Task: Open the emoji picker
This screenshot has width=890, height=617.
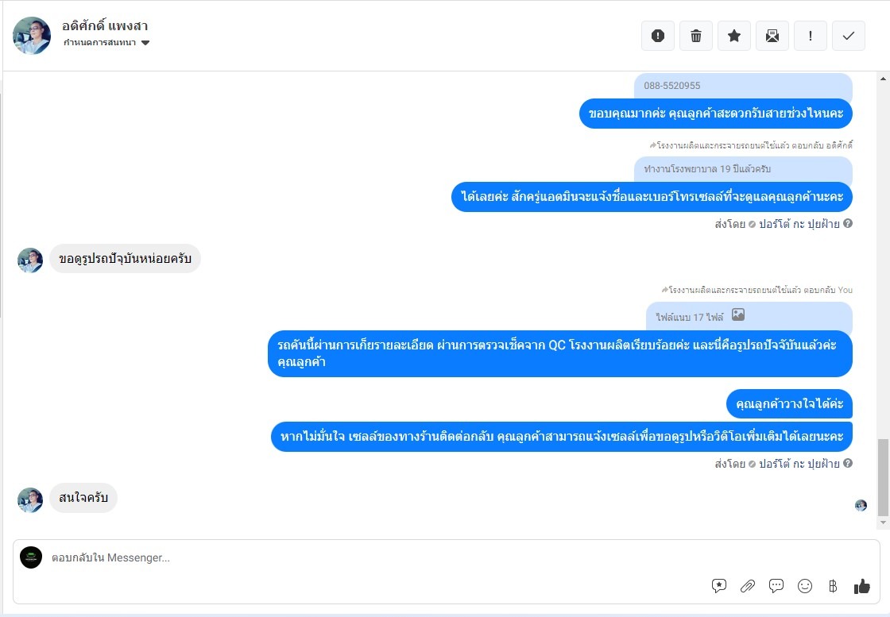Action: click(804, 586)
